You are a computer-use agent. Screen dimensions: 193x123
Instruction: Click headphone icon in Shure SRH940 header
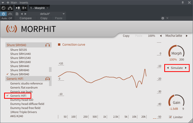point(47,45)
